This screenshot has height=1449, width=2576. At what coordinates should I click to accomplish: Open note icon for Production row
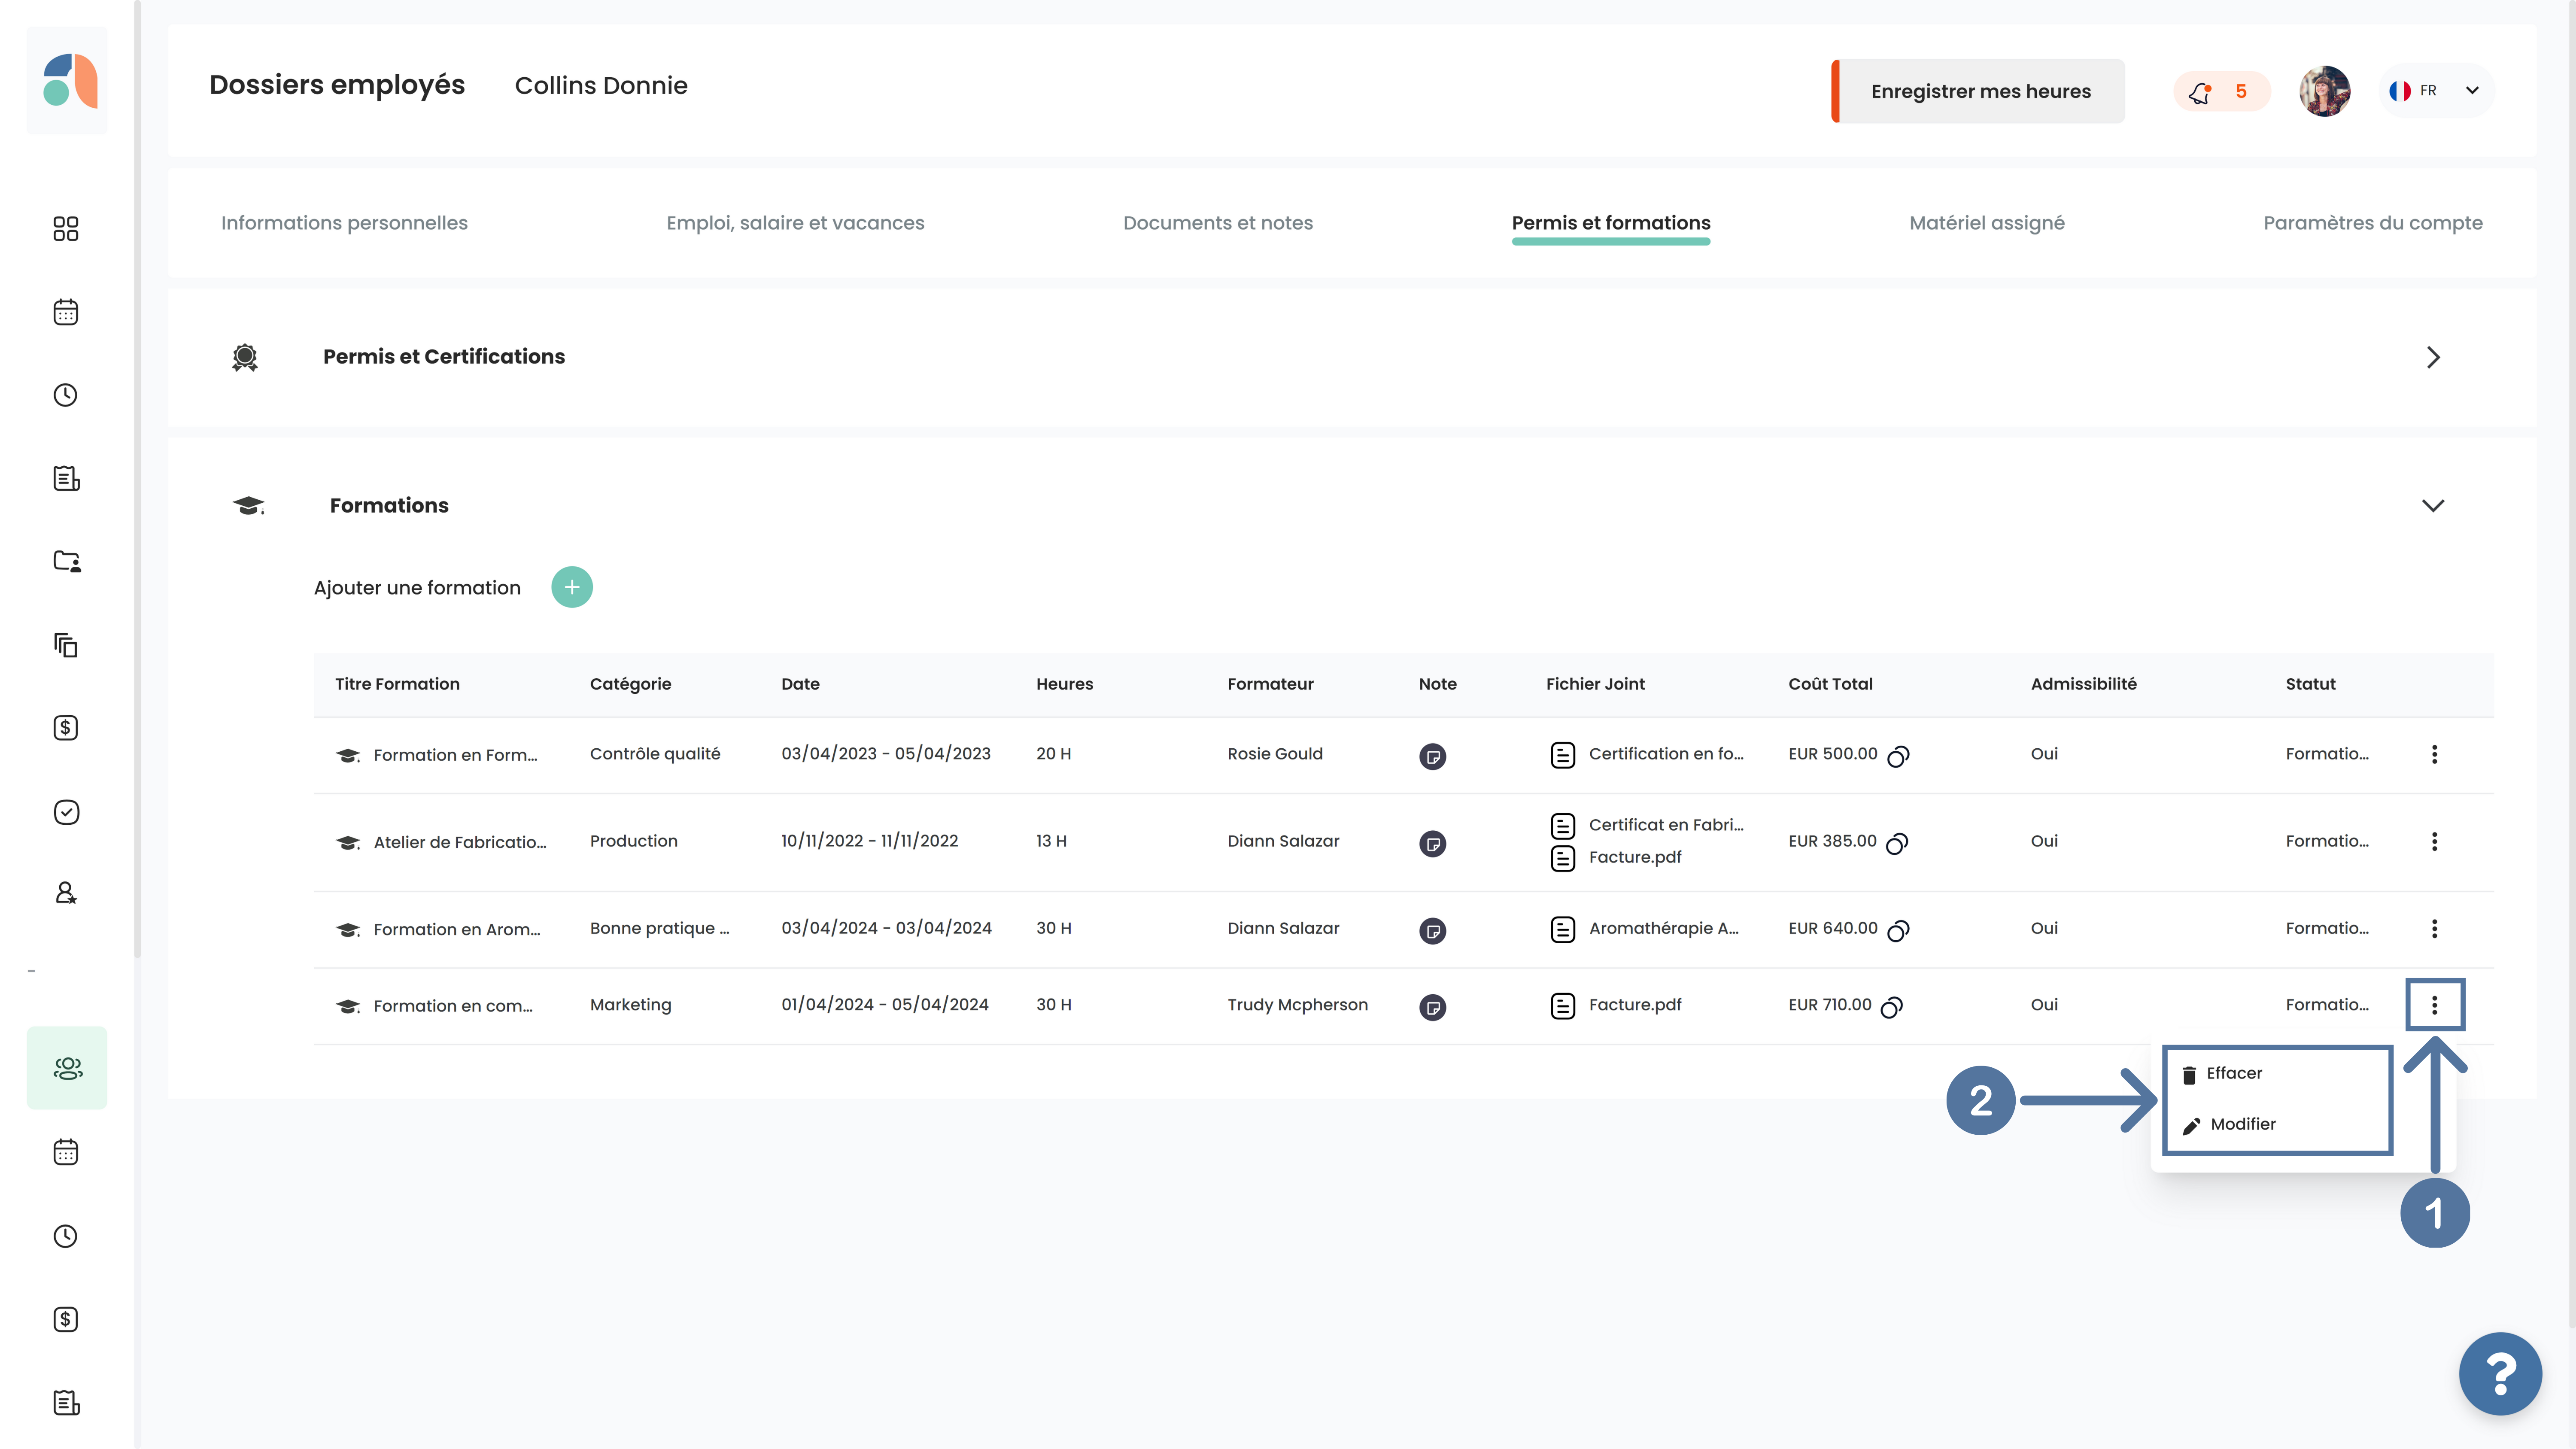[1432, 843]
